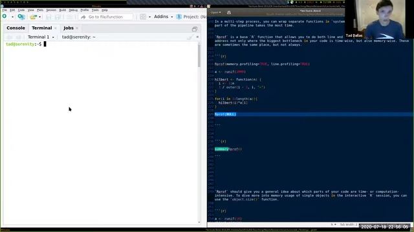Viewport: 414px width, 232px height.
Task: Open the Open dropdown in text editor
Action: (x=215, y=12)
